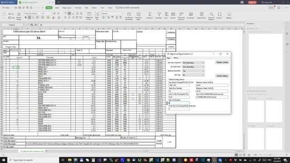Toggle Italic formatting

click(29, 17)
